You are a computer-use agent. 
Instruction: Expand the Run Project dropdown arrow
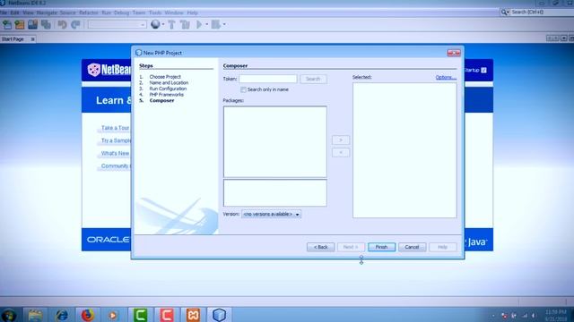coord(206,24)
